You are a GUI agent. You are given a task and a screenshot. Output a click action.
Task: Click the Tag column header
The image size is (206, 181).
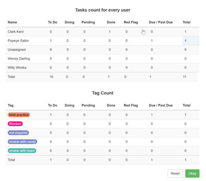point(11,105)
